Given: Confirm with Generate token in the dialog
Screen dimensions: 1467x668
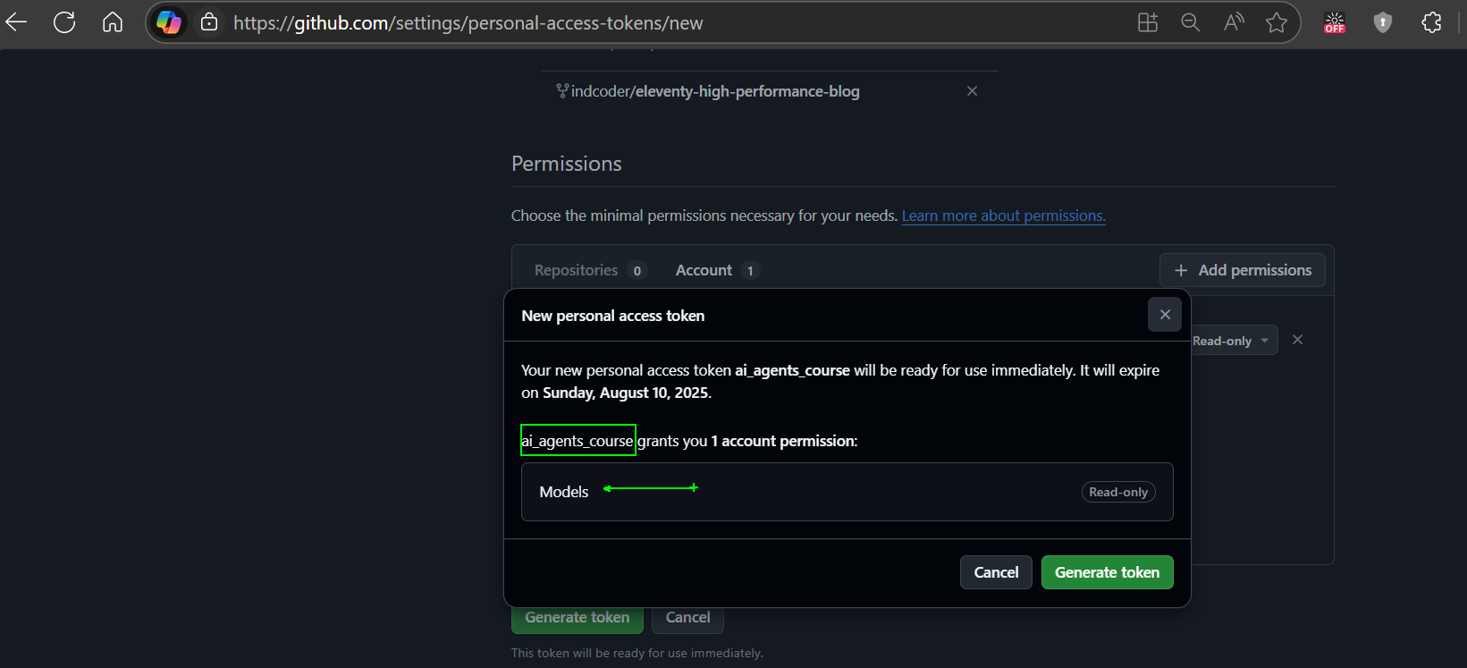Looking at the screenshot, I should tap(1107, 572).
